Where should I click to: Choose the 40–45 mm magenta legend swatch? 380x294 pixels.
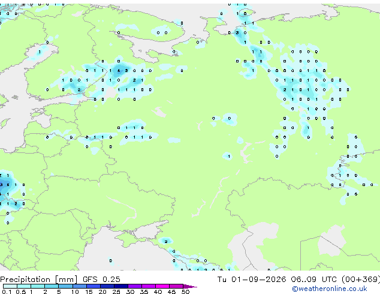tap(162, 286)
